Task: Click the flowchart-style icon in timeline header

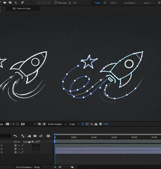Action: (x=23, y=136)
